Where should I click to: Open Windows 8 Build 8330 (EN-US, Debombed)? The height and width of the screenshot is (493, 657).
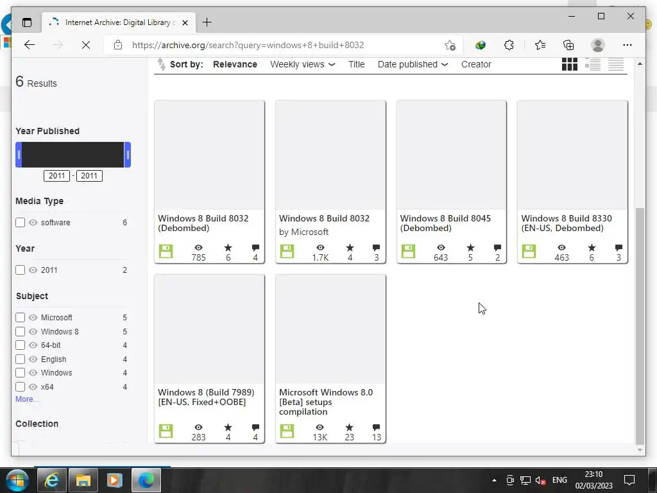pyautogui.click(x=567, y=223)
